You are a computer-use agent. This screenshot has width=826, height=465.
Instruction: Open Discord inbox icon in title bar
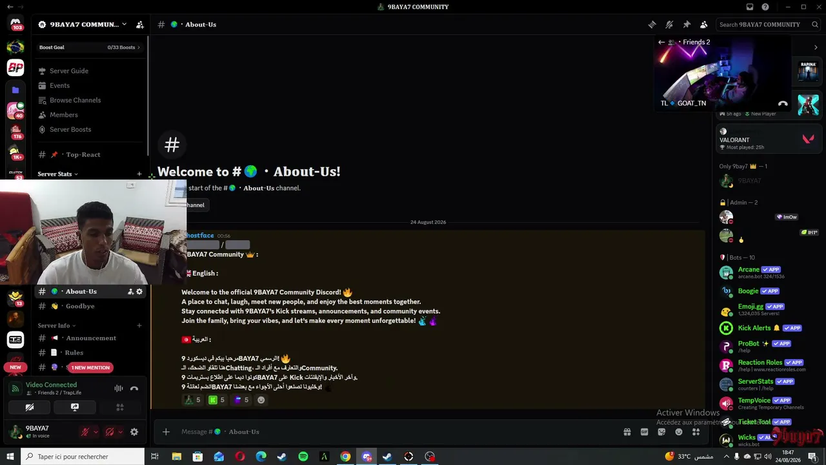pyautogui.click(x=750, y=7)
